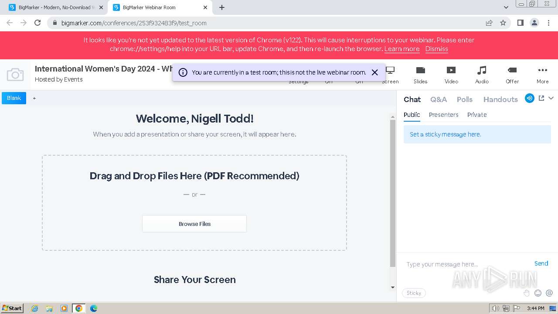This screenshot has height=314, width=558.
Task: Send the chat message
Action: point(541,263)
